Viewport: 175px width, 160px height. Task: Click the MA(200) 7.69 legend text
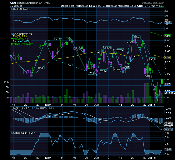tap(20, 39)
